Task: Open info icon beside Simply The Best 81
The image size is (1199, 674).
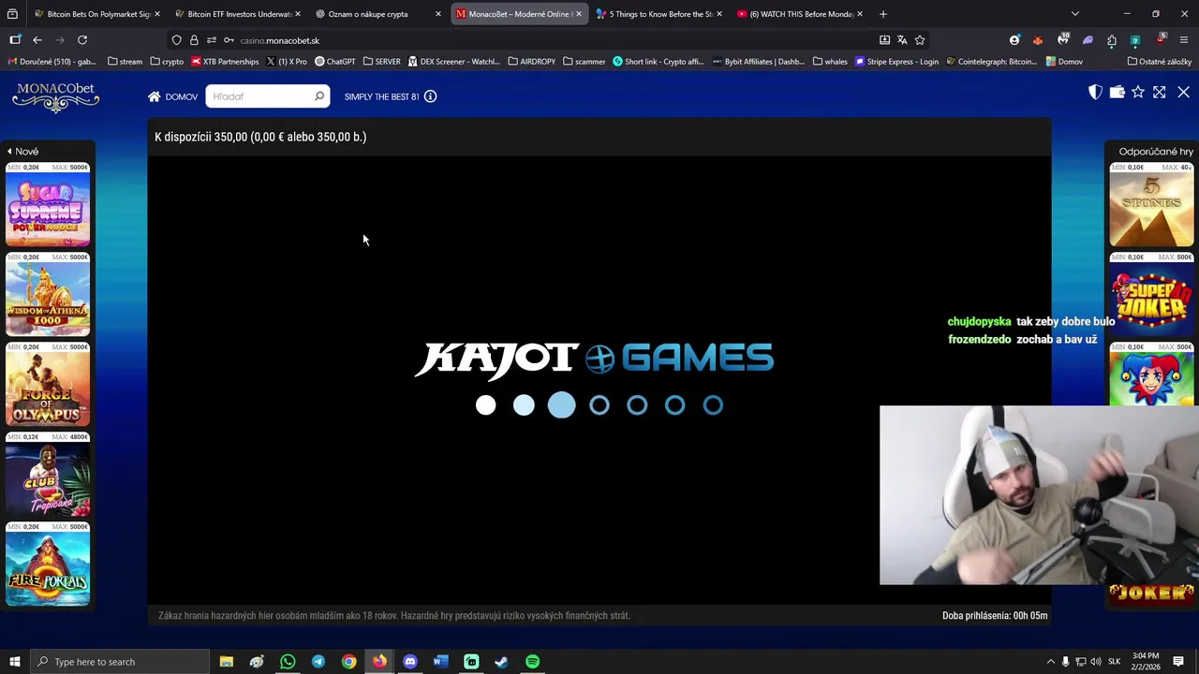Action: tap(430, 96)
